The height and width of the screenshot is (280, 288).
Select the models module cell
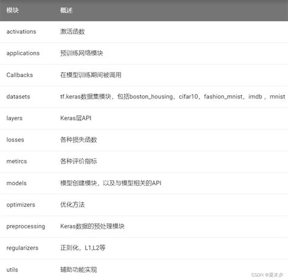click(x=16, y=183)
